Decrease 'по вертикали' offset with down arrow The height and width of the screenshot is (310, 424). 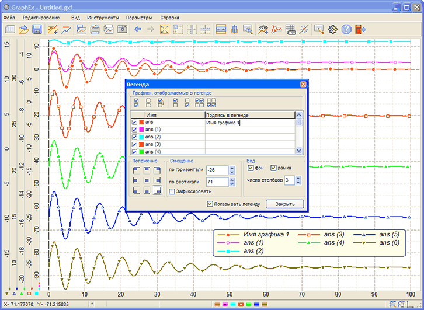click(x=232, y=185)
